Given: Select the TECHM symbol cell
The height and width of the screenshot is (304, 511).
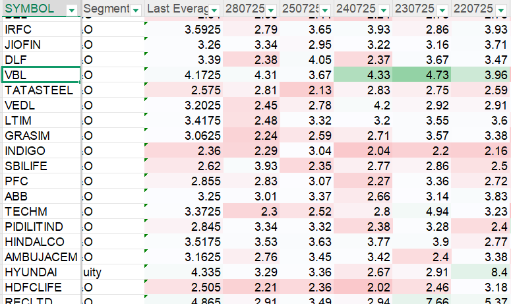Looking at the screenshot, I should pyautogui.click(x=41, y=211).
